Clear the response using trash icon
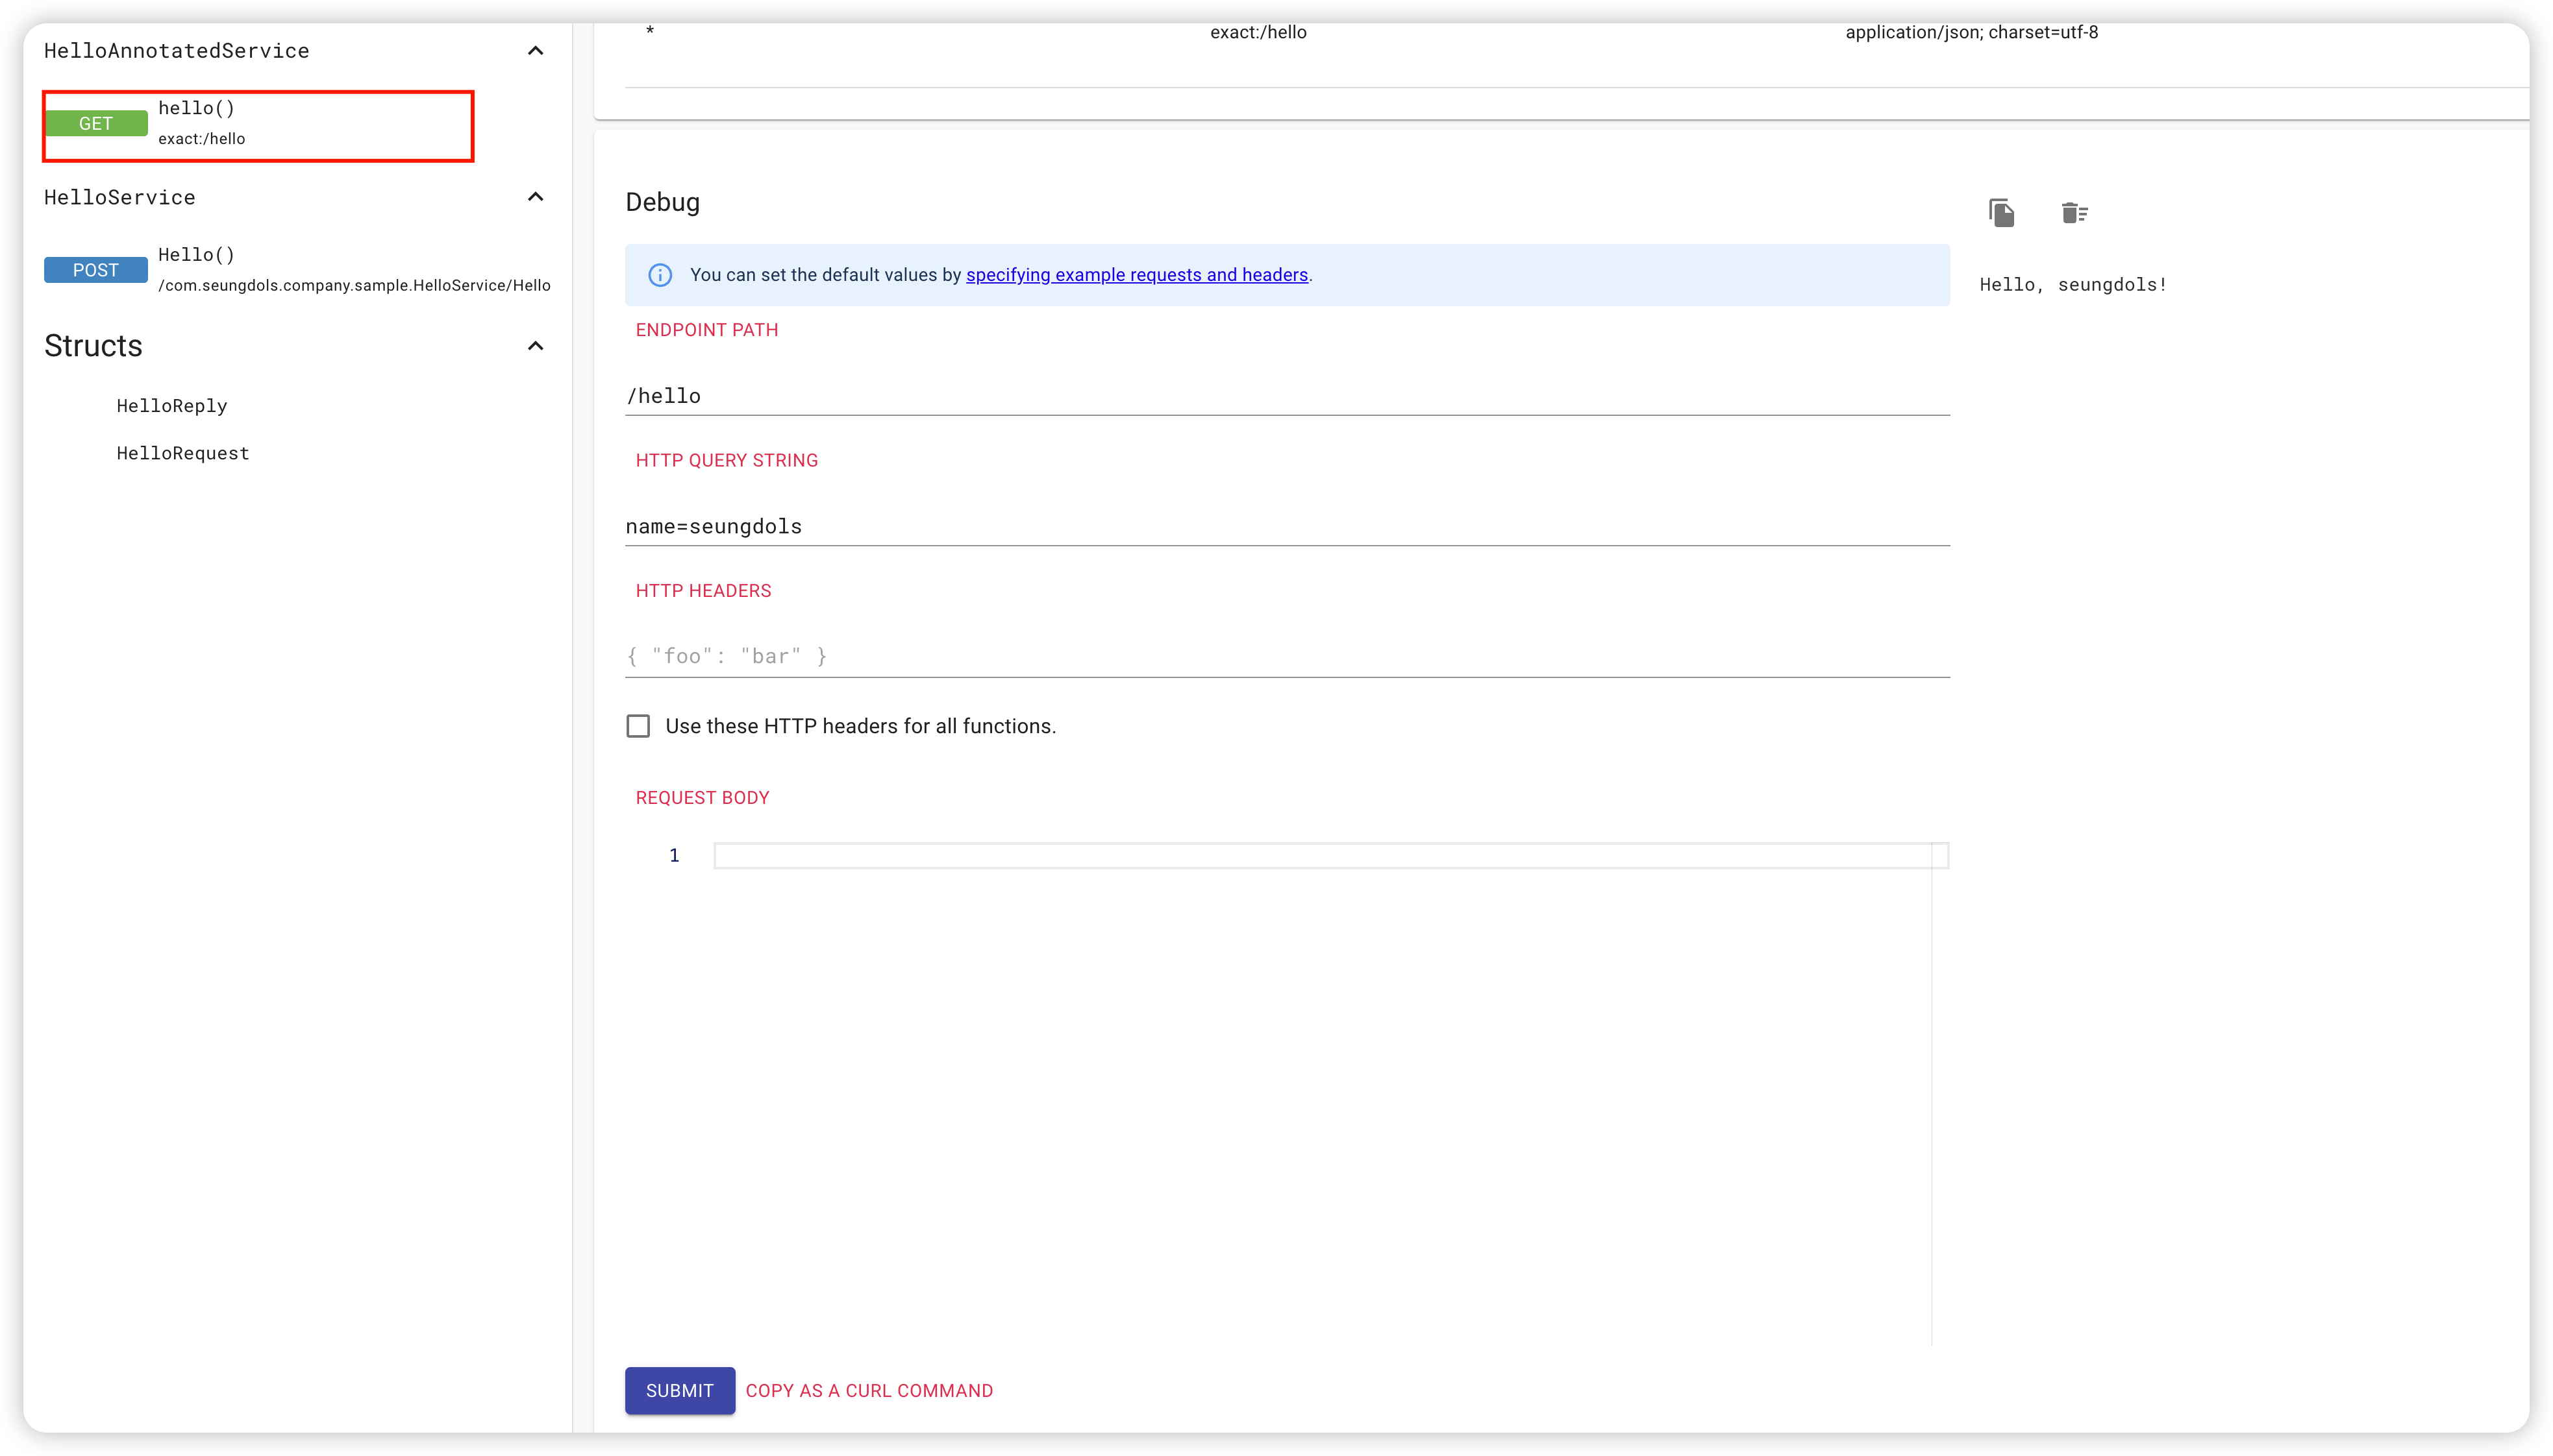2553x1456 pixels. pos(2074,213)
